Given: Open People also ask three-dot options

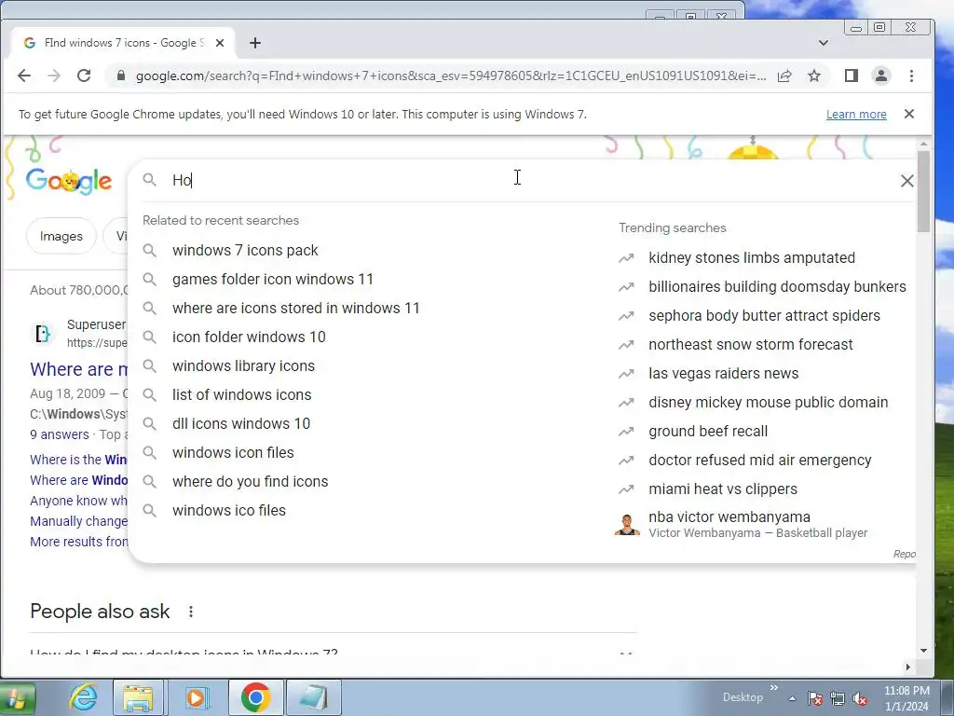Looking at the screenshot, I should click(x=190, y=612).
